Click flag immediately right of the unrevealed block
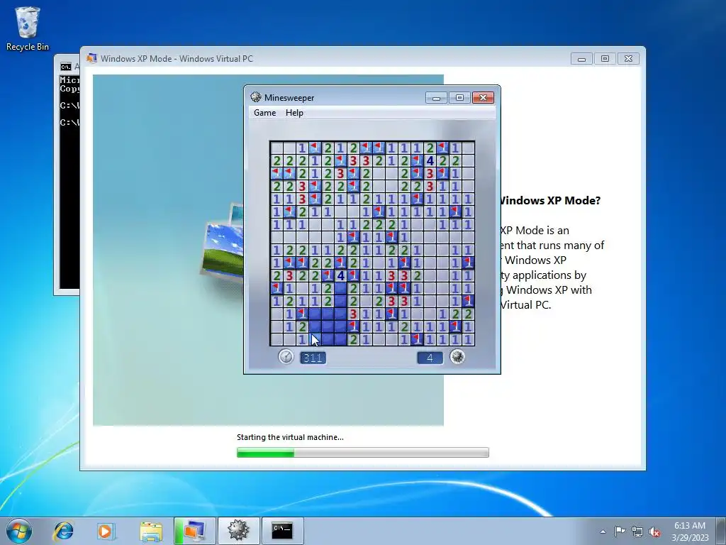Image resolution: width=726 pixels, height=545 pixels. click(354, 327)
